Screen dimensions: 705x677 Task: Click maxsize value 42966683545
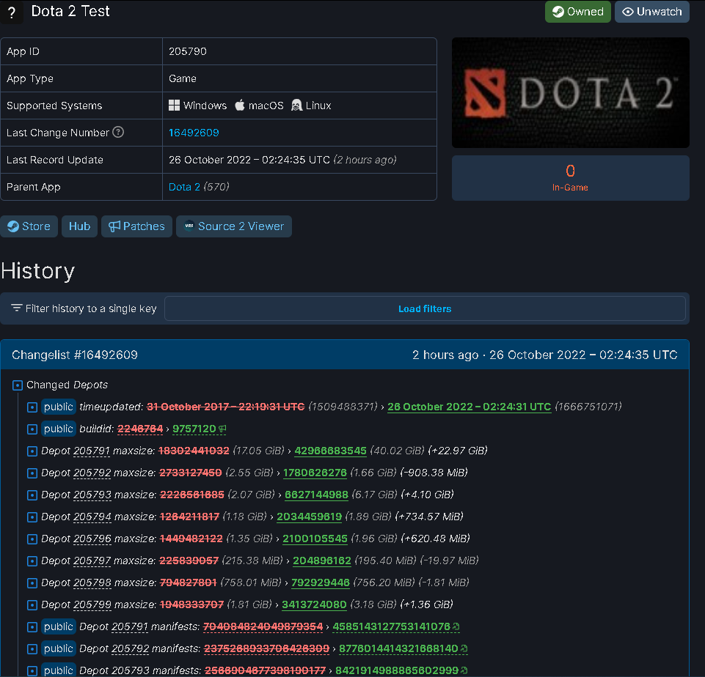(x=330, y=451)
